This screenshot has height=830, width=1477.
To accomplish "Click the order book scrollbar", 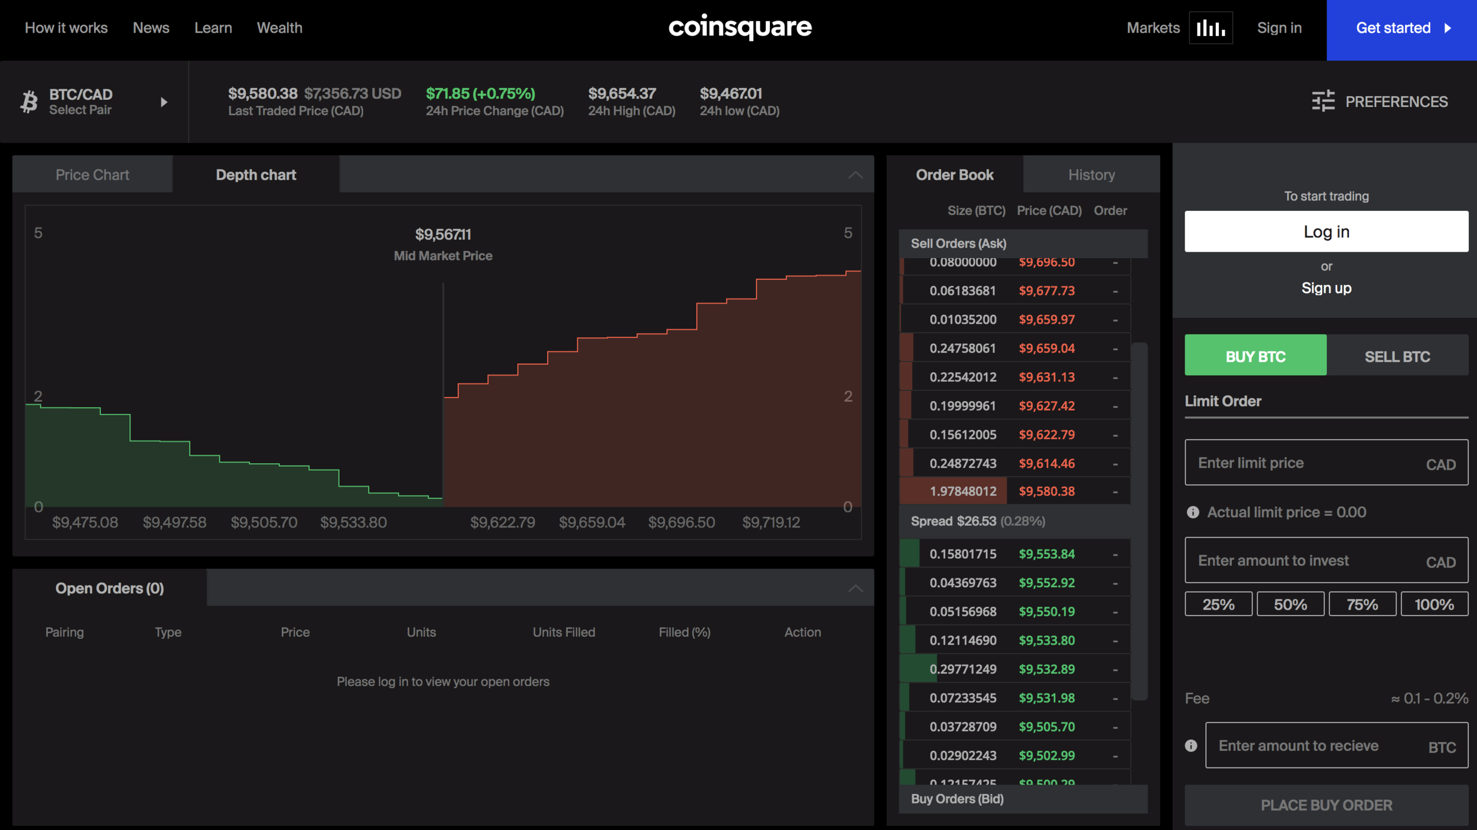I will pos(1140,522).
